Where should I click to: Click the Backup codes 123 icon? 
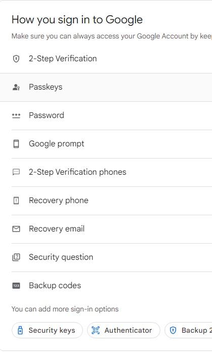(16, 286)
